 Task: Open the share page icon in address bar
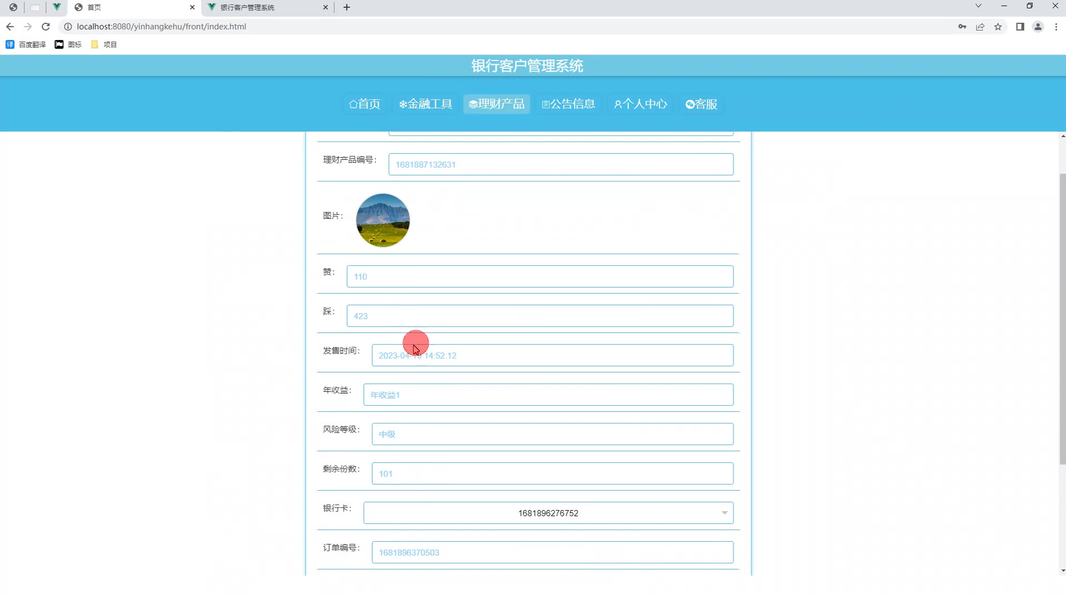click(980, 27)
